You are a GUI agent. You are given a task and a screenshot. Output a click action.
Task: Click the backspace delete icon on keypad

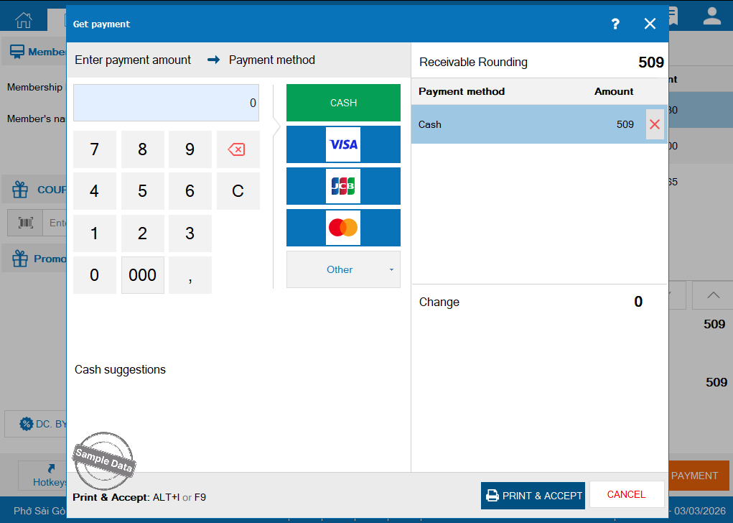pos(237,149)
